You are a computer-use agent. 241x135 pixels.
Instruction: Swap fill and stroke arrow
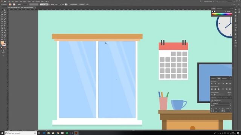pos(5,42)
